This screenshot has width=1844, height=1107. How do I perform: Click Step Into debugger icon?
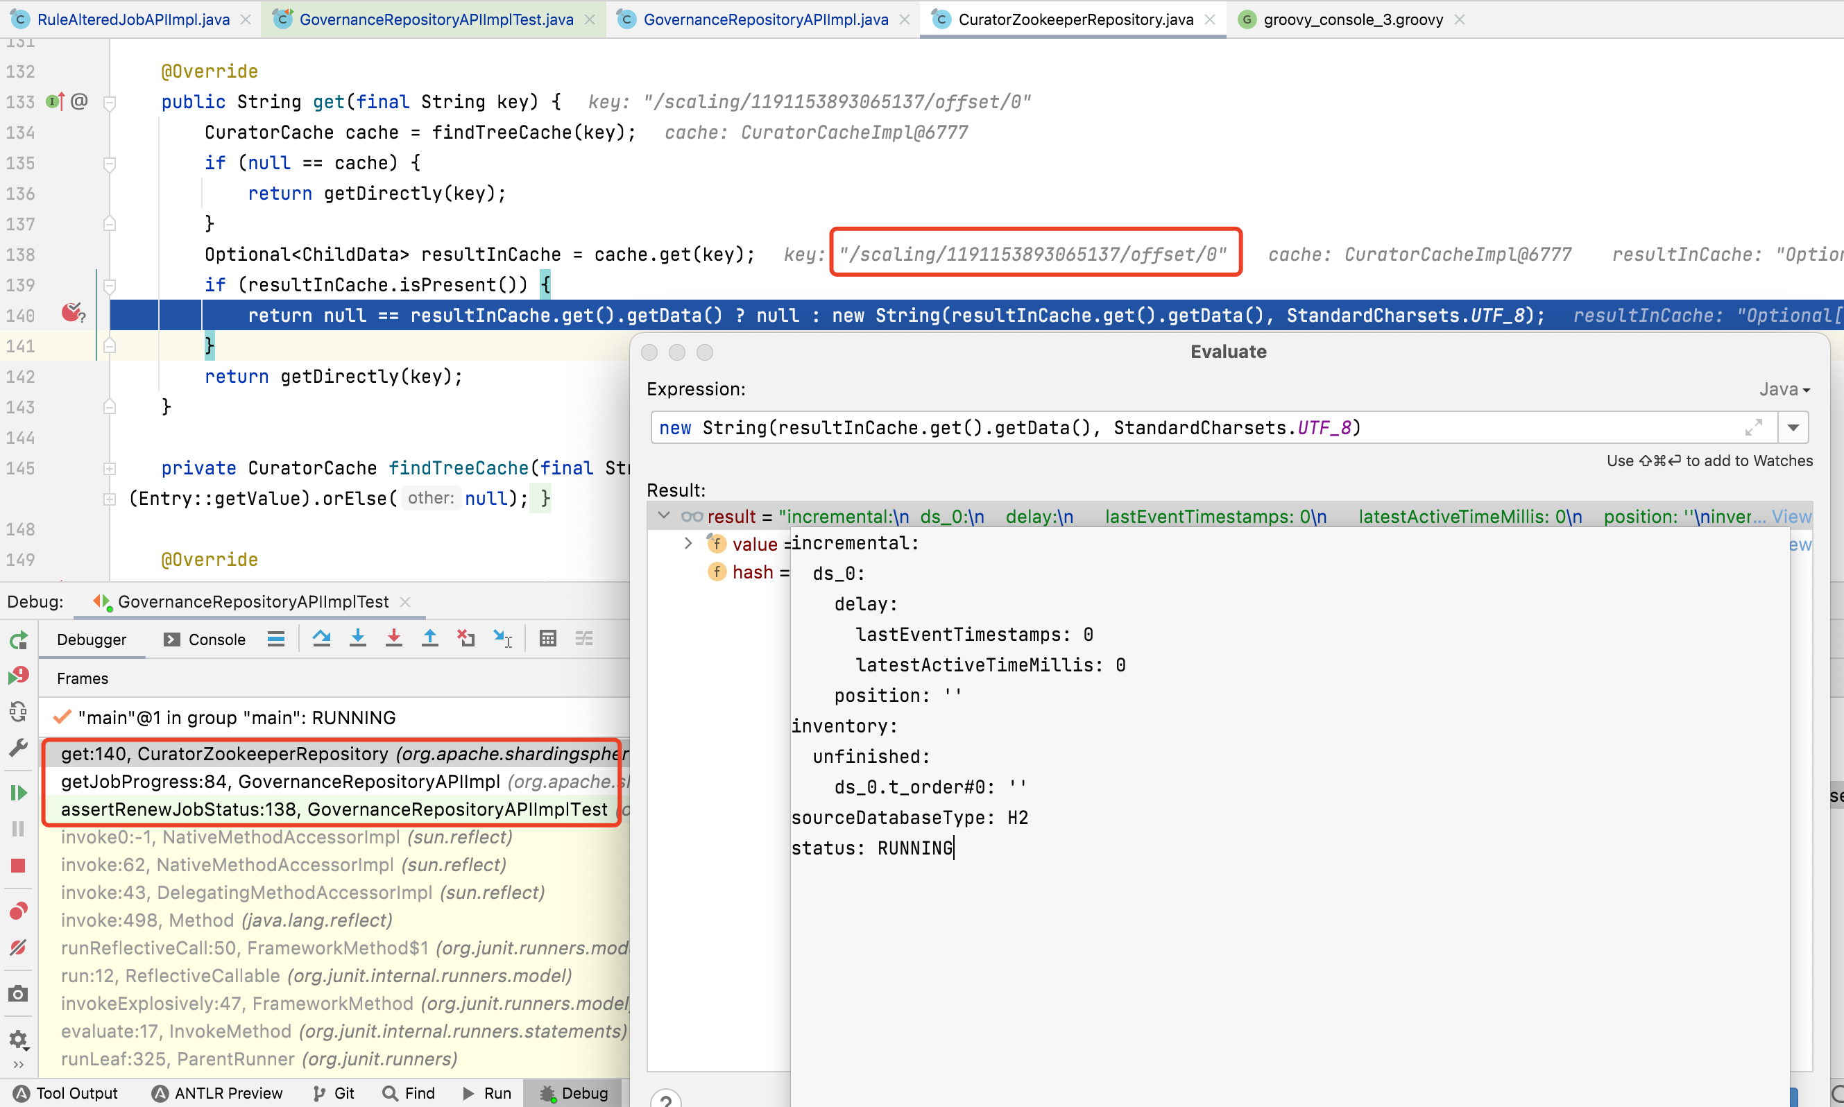[358, 639]
